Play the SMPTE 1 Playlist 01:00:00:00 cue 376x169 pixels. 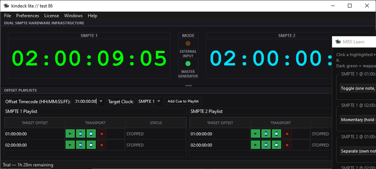point(70,134)
